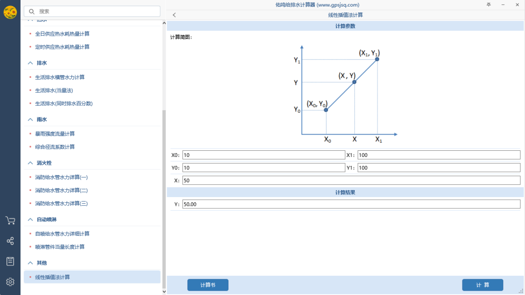This screenshot has width=525, height=295.
Task: Go back using the left arrow
Action: click(174, 15)
